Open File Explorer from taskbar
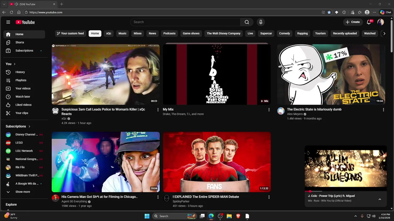394x221 pixels. click(229, 216)
